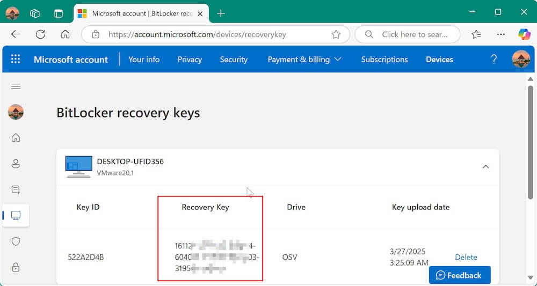Open Privacy padlock icon in sidebar

pos(16,267)
